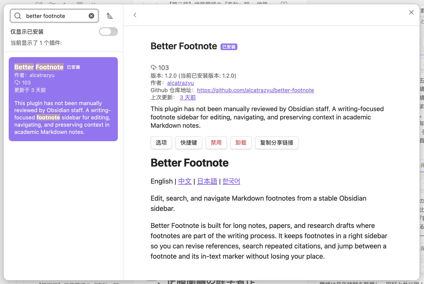Open the 中文 readme language link
This screenshot has width=424, height=284.
[x=185, y=181]
